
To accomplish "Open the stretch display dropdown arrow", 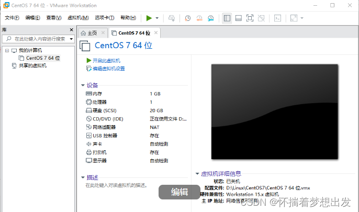I will 302,18.
